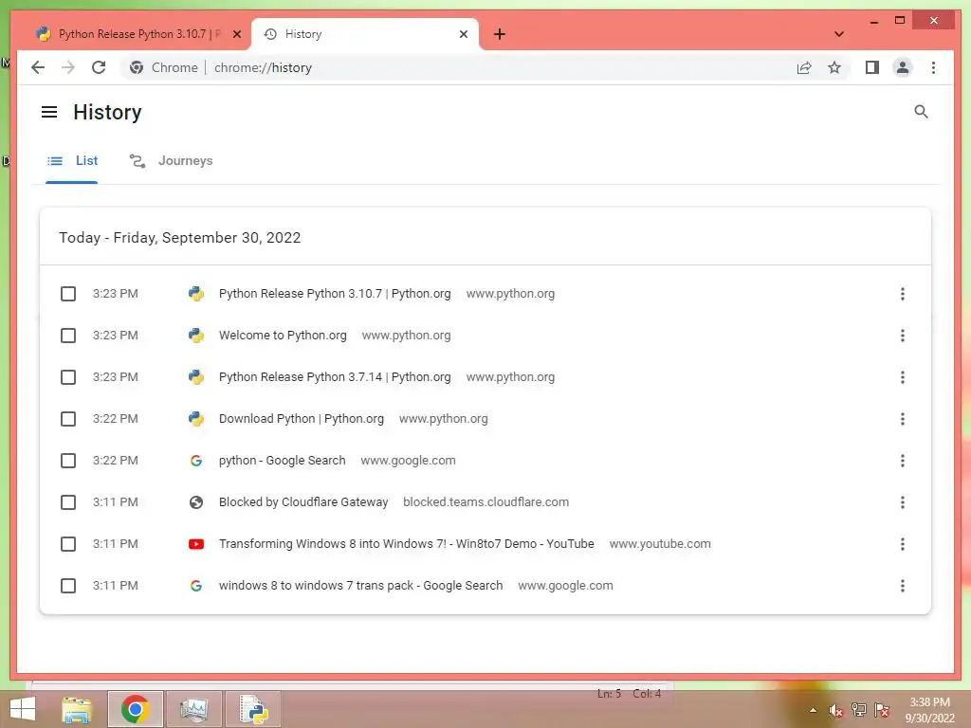This screenshot has width=971, height=728.
Task: Open windows 8 to windows 7 trans pack link
Action: tap(360, 586)
